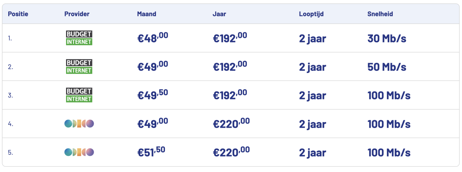Select the Looptijd column header
This screenshot has height=172, width=462.
(x=311, y=14)
